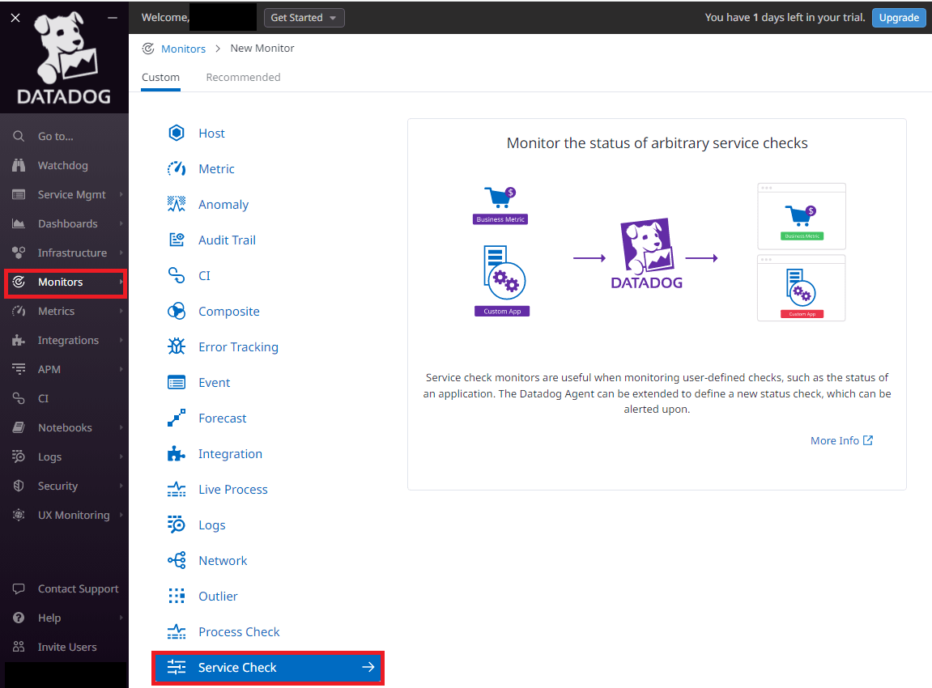This screenshot has height=688, width=932.
Task: Click the CI monitor icon in list
Action: click(x=176, y=276)
